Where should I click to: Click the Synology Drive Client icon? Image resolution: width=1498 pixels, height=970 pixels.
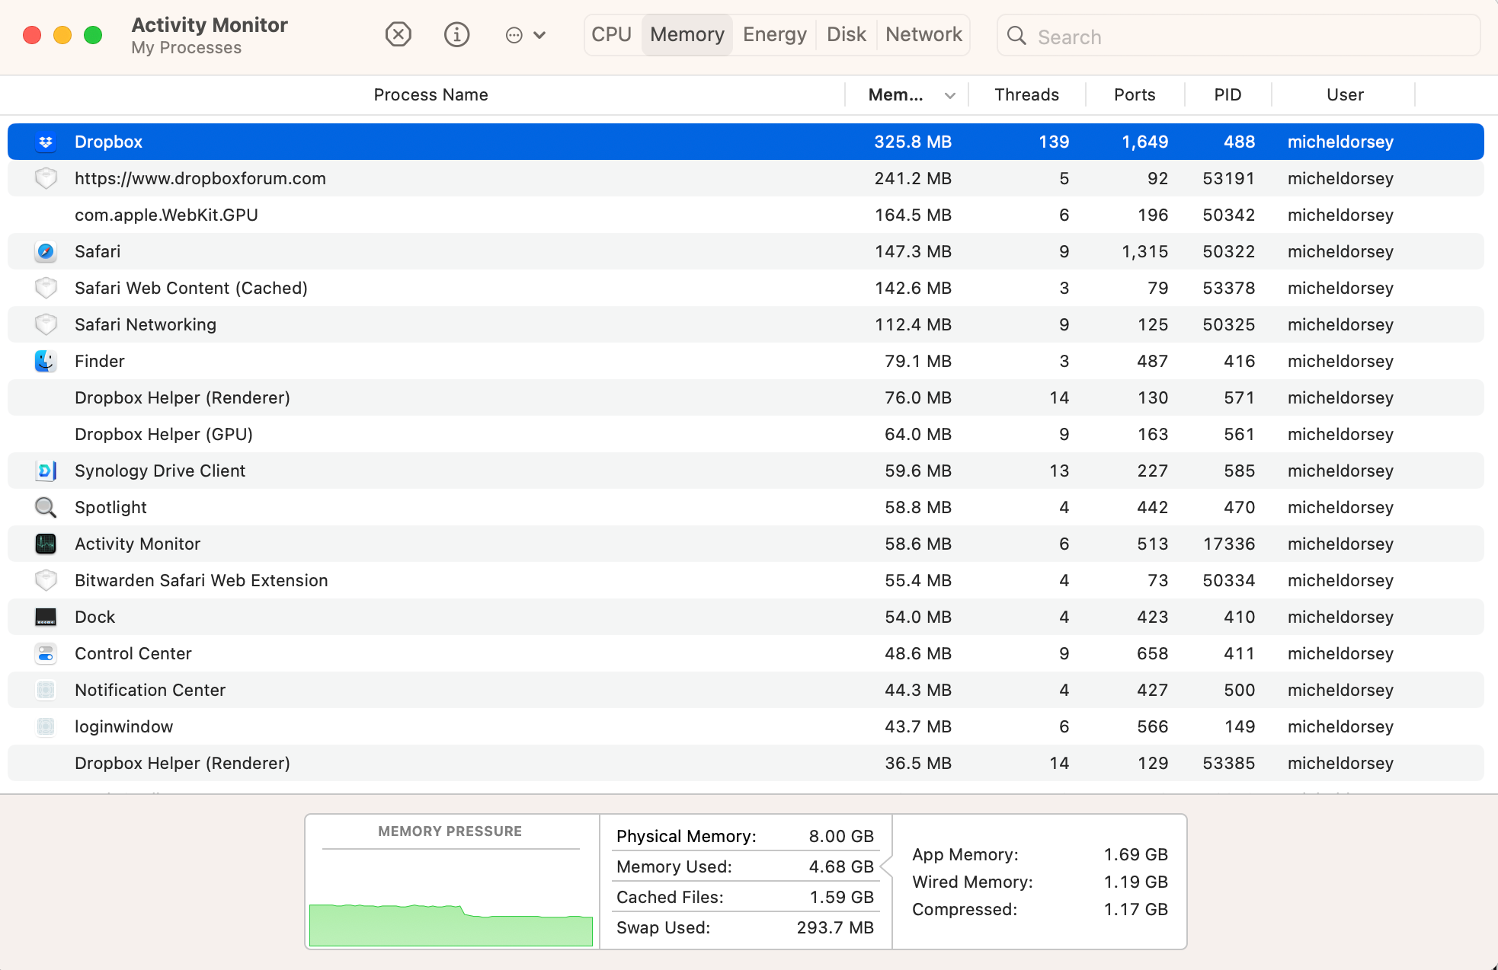(46, 471)
